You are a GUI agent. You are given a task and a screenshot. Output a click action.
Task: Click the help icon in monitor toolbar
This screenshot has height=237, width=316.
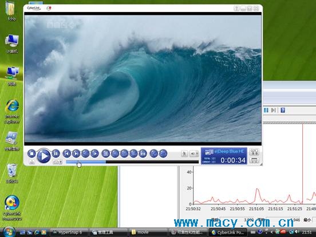pyautogui.click(x=283, y=110)
